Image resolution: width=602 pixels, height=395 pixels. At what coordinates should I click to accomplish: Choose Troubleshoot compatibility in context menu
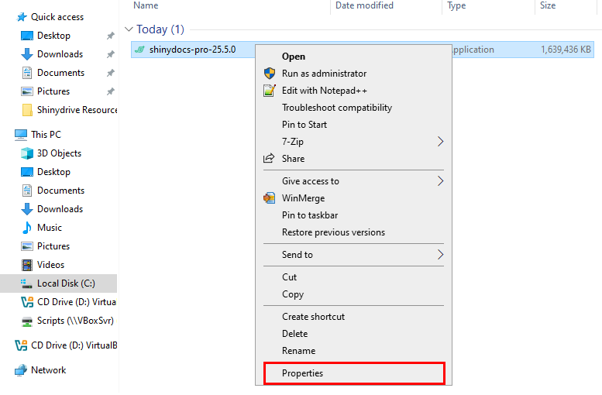[337, 108]
